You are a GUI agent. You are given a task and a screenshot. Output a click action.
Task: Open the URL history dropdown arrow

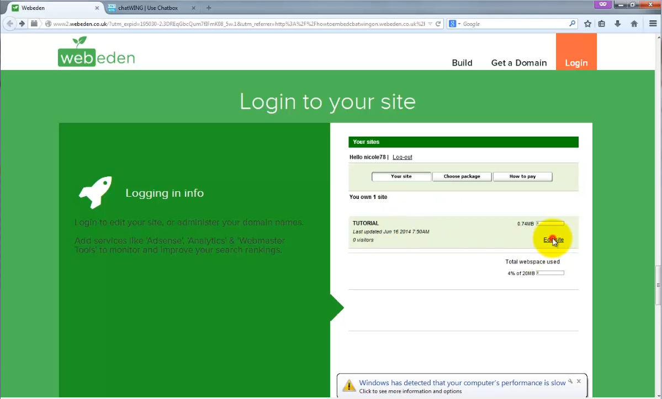pyautogui.click(x=430, y=24)
